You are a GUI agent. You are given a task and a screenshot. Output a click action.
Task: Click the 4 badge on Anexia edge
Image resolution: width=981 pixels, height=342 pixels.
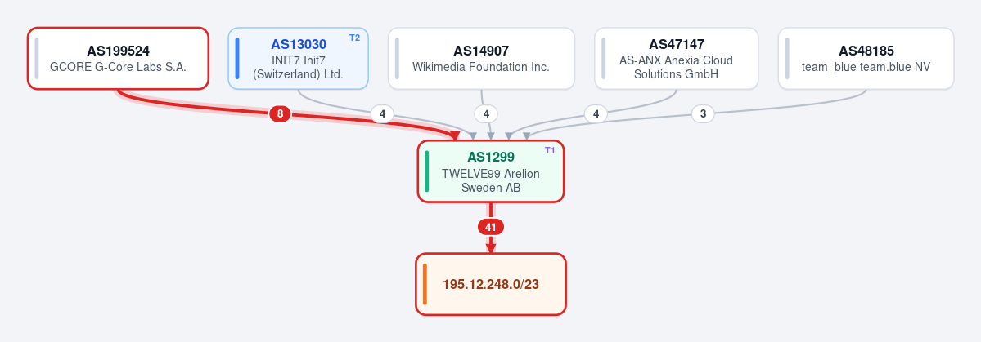[596, 113]
